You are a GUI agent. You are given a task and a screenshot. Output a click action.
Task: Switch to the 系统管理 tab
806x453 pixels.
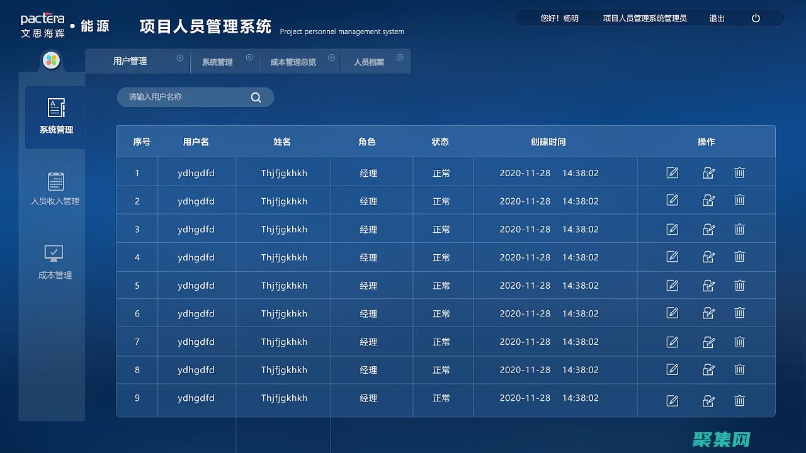tap(216, 61)
